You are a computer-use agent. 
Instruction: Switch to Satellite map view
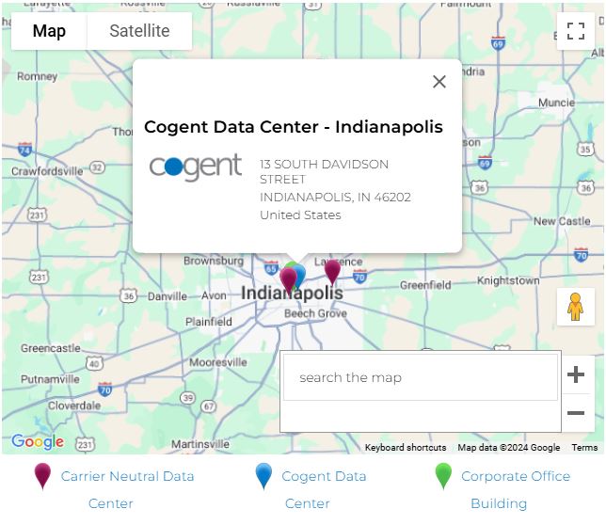click(139, 31)
